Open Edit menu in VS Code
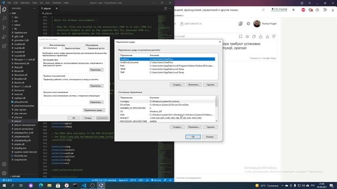Screen dimensions: 337x189 click(x=16, y=3)
